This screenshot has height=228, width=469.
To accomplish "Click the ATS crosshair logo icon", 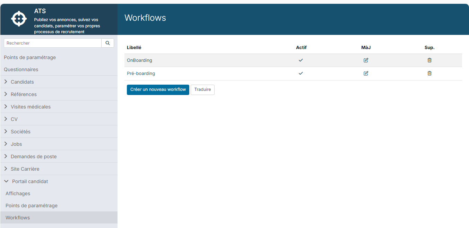I will click(19, 19).
